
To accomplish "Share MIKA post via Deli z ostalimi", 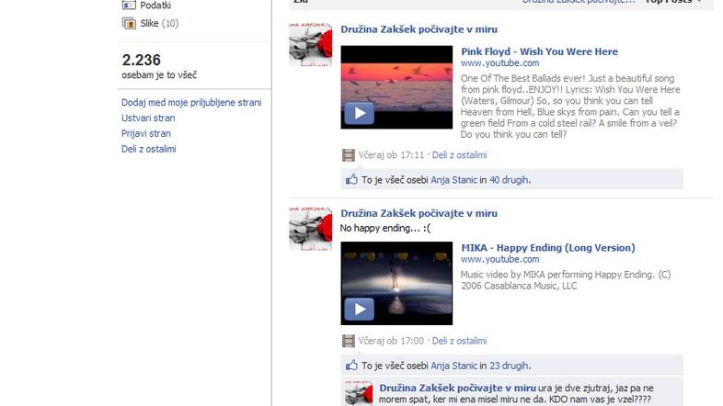I will pyautogui.click(x=459, y=341).
